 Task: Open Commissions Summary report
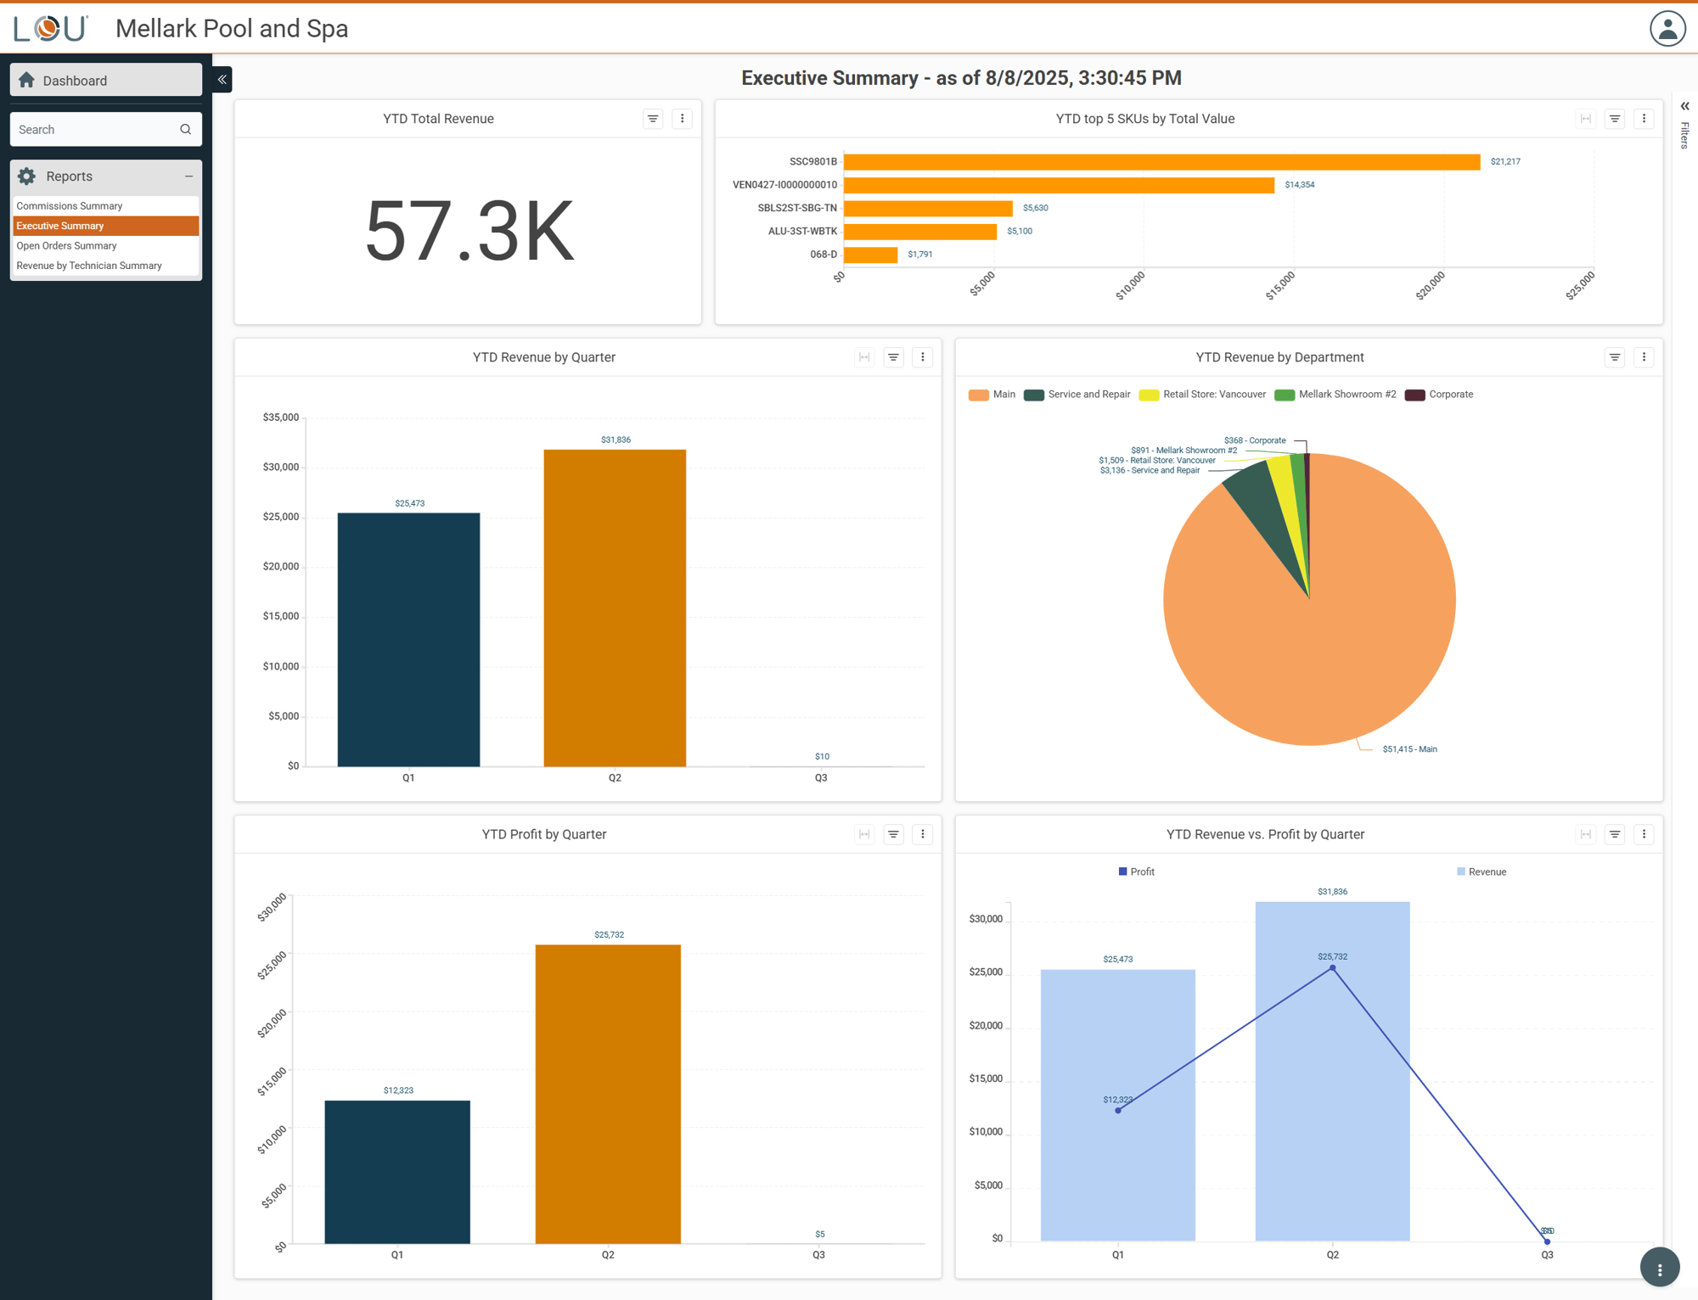[70, 206]
